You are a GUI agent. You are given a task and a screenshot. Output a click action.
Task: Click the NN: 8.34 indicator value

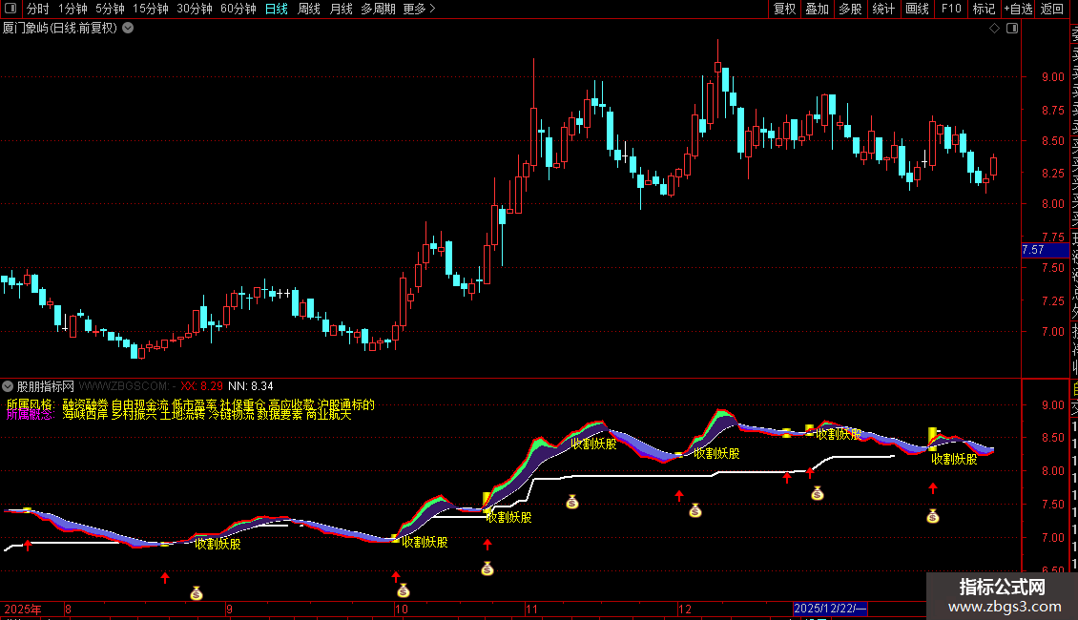tap(250, 386)
